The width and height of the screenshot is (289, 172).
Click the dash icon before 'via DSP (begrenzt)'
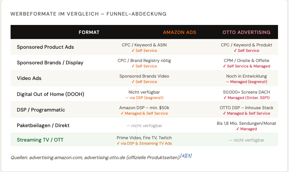127,98
